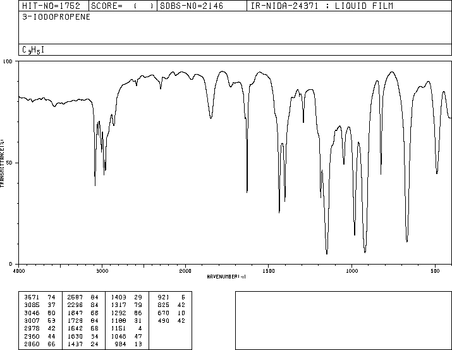Select the HIT-NO=1752 header field
452x350 pixels.
click(51, 6)
